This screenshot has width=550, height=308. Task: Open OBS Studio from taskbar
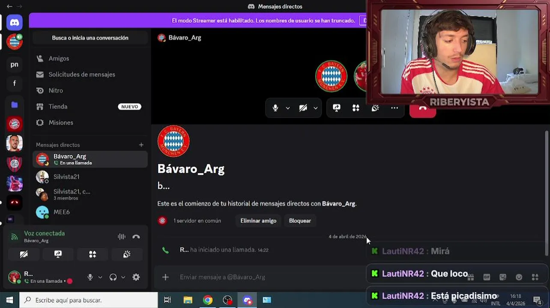point(227,300)
